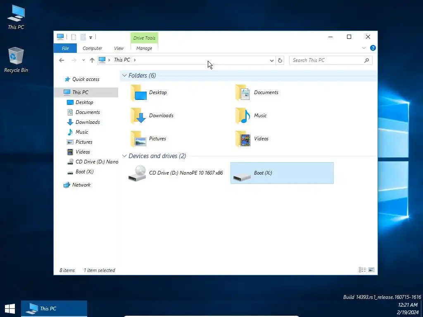Click the This PC icon in title bar

60,37
